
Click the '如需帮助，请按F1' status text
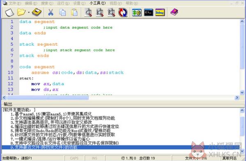17,158
